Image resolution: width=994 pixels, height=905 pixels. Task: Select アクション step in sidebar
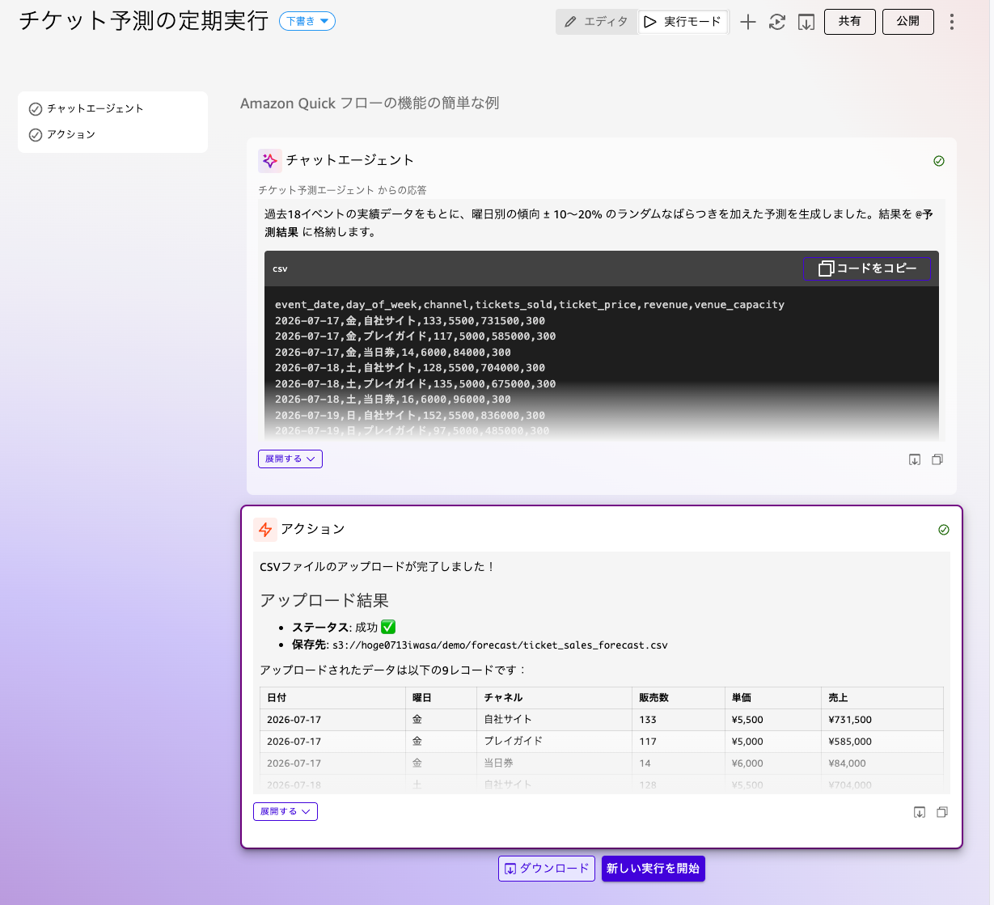click(x=71, y=134)
